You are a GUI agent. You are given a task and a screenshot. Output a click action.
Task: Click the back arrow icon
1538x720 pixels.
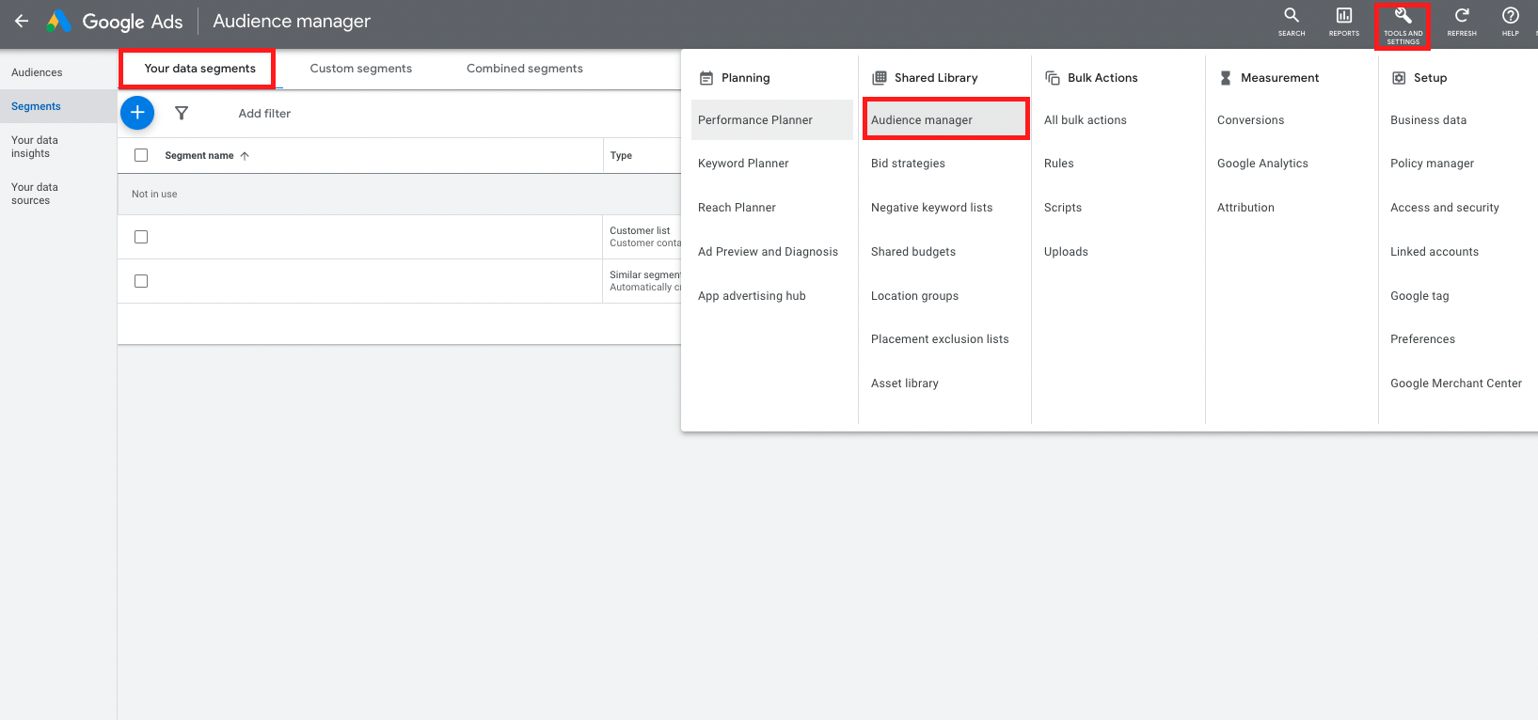click(x=22, y=21)
